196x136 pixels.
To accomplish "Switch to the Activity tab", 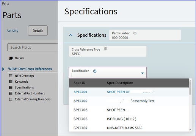I will (x=13, y=31).
